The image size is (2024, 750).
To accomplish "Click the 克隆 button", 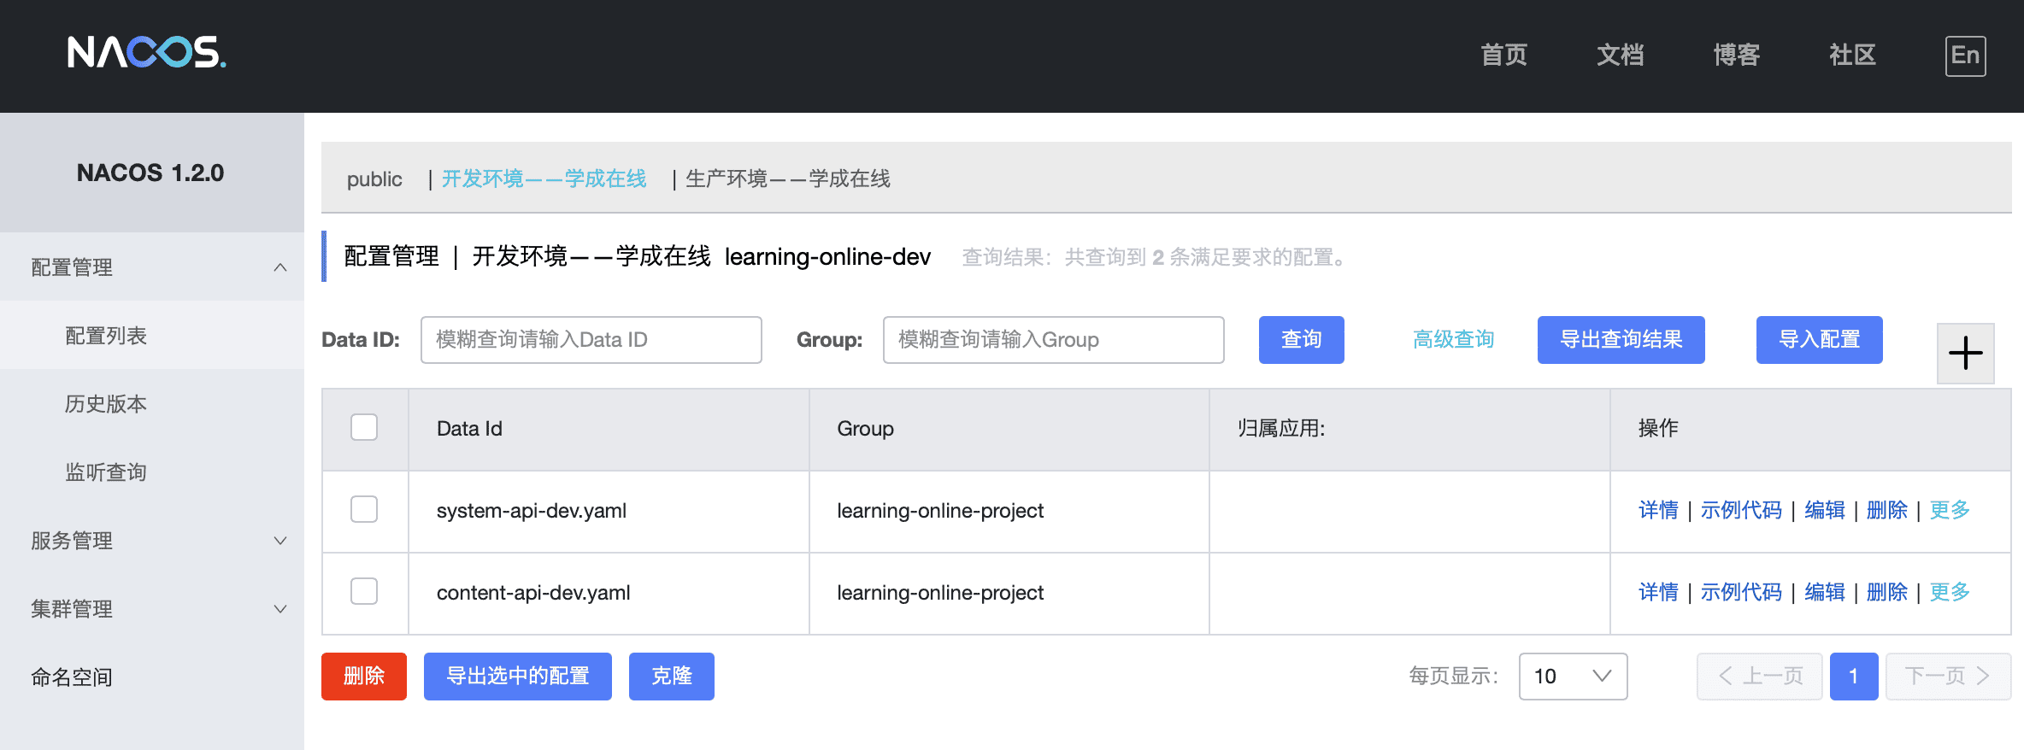I will point(672,677).
